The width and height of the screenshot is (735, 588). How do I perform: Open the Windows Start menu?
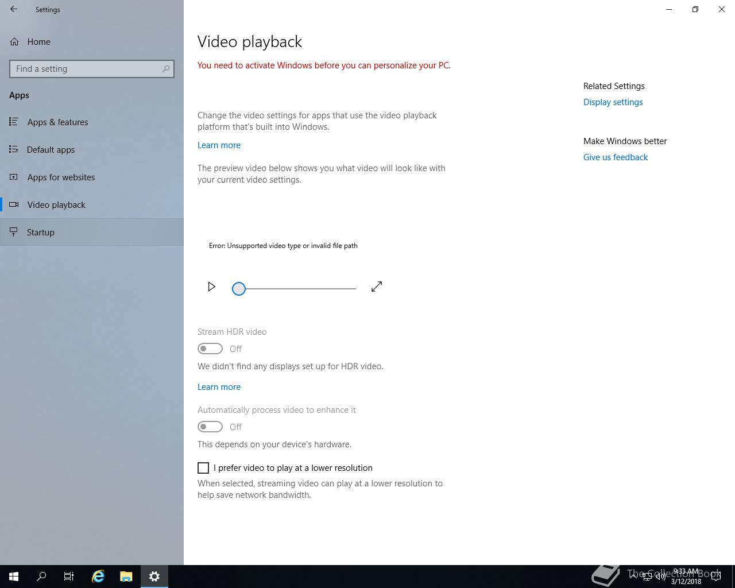(x=14, y=577)
